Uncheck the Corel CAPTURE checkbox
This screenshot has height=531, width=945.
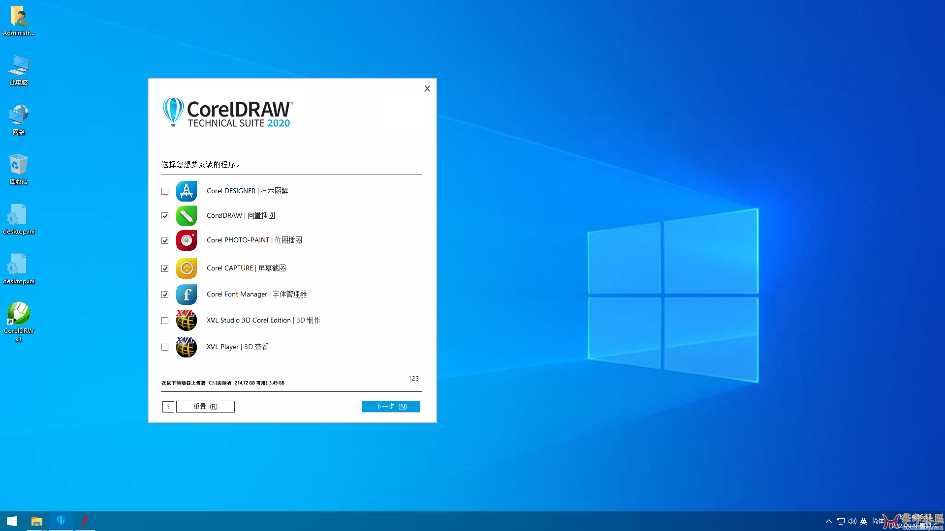(165, 268)
